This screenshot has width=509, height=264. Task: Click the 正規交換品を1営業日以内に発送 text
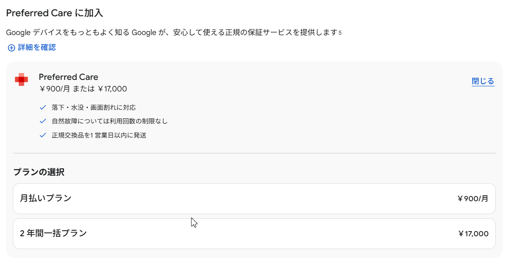(99, 135)
